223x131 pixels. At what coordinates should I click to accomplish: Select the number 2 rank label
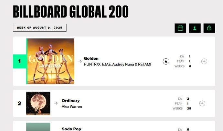[x=19, y=103]
